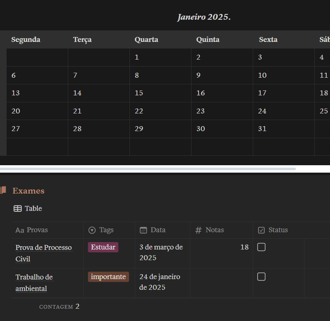This screenshot has height=321, width=330.
Task: Select day 24 cell in calendar
Action: [283, 111]
